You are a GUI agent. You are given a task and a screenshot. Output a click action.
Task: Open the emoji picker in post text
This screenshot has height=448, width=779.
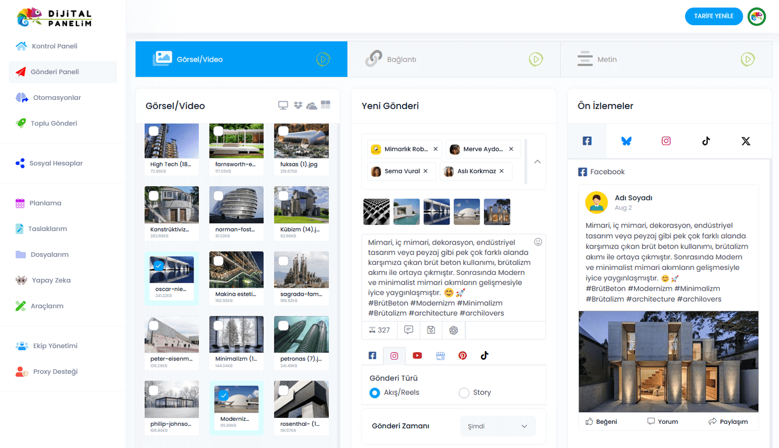pyautogui.click(x=538, y=242)
